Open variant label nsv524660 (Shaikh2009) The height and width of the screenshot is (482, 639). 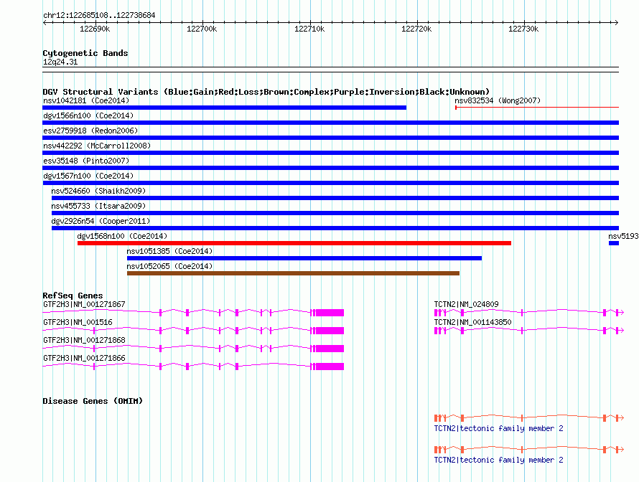point(98,191)
